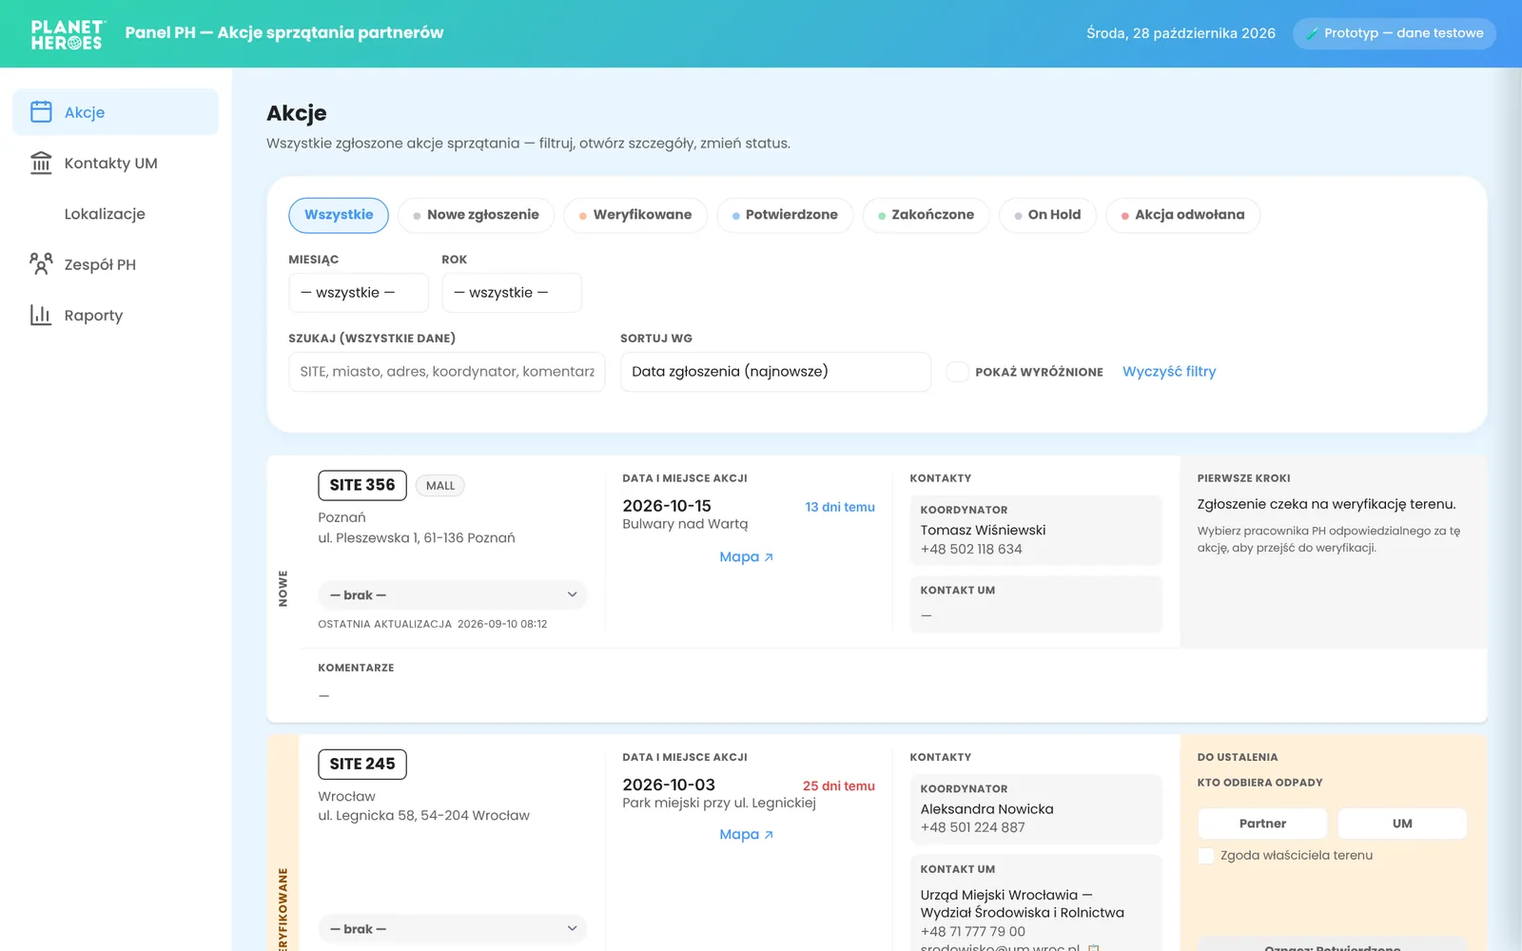1522x951 pixels.
Task: Click the header date Środa, 28 października 2026
Action: pos(1181,33)
